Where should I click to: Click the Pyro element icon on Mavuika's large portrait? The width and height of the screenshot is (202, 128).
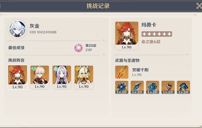(118, 25)
